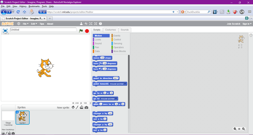Viewport: 253px width, 135px height.
Task: Select the Delete scissors tool
Action: tap(86, 24)
